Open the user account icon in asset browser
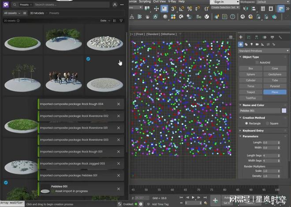Viewport: 291px width, 207px height. (115, 5)
